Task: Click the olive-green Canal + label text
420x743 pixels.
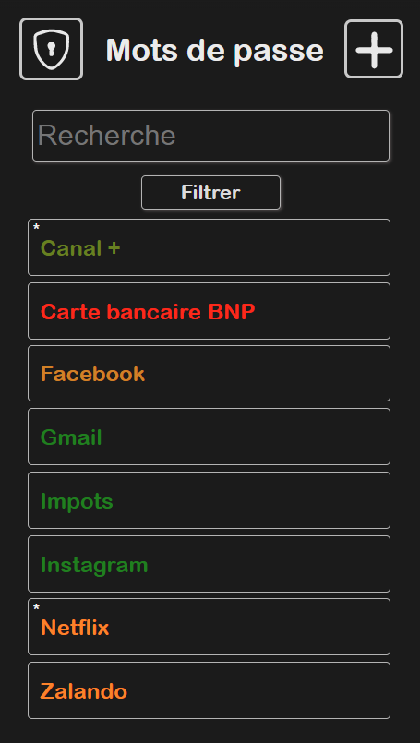Action: pos(80,248)
